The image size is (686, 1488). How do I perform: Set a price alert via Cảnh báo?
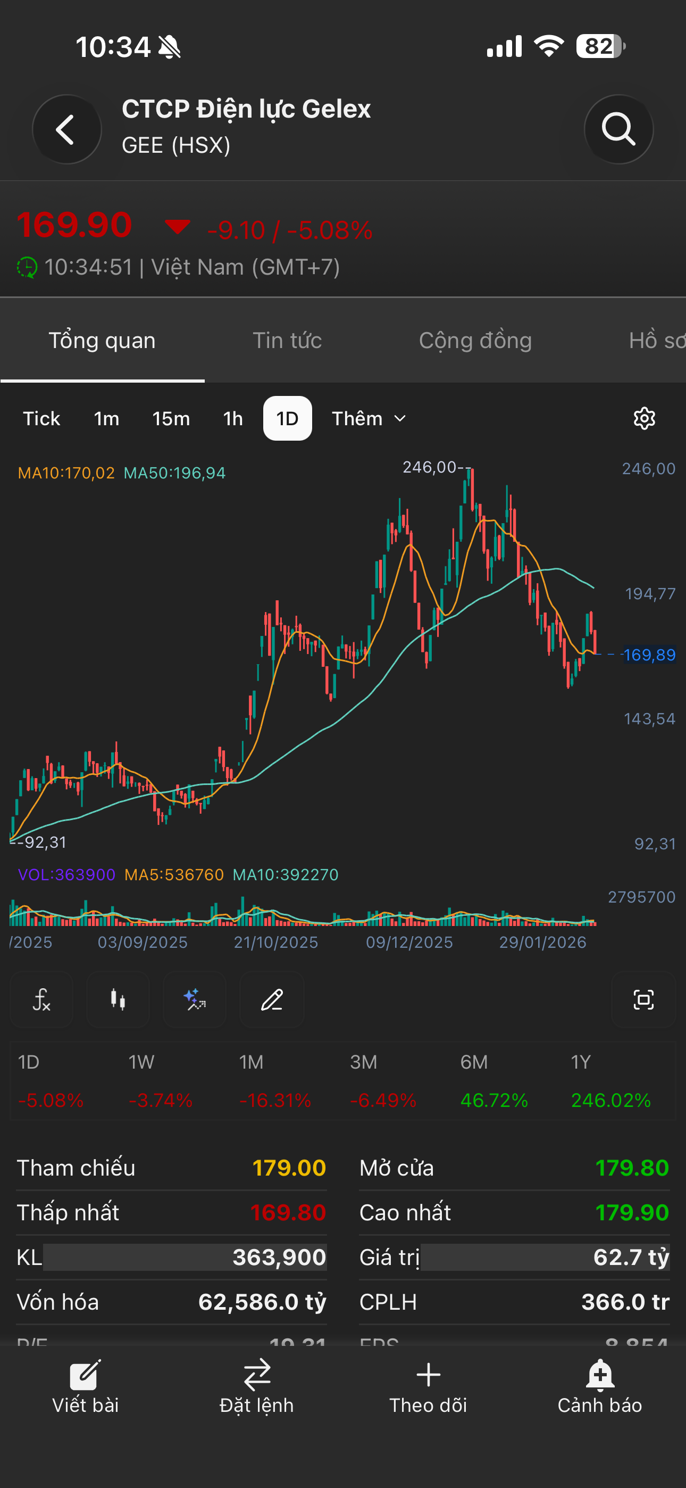(x=600, y=1386)
